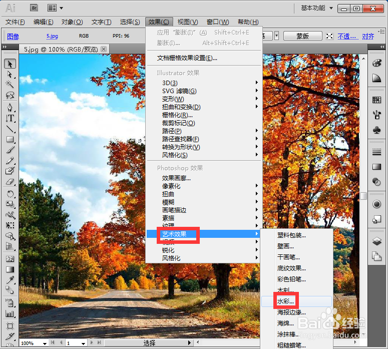Open the 基本功能 workspace switcher
The image size is (388, 349).
click(317, 8)
